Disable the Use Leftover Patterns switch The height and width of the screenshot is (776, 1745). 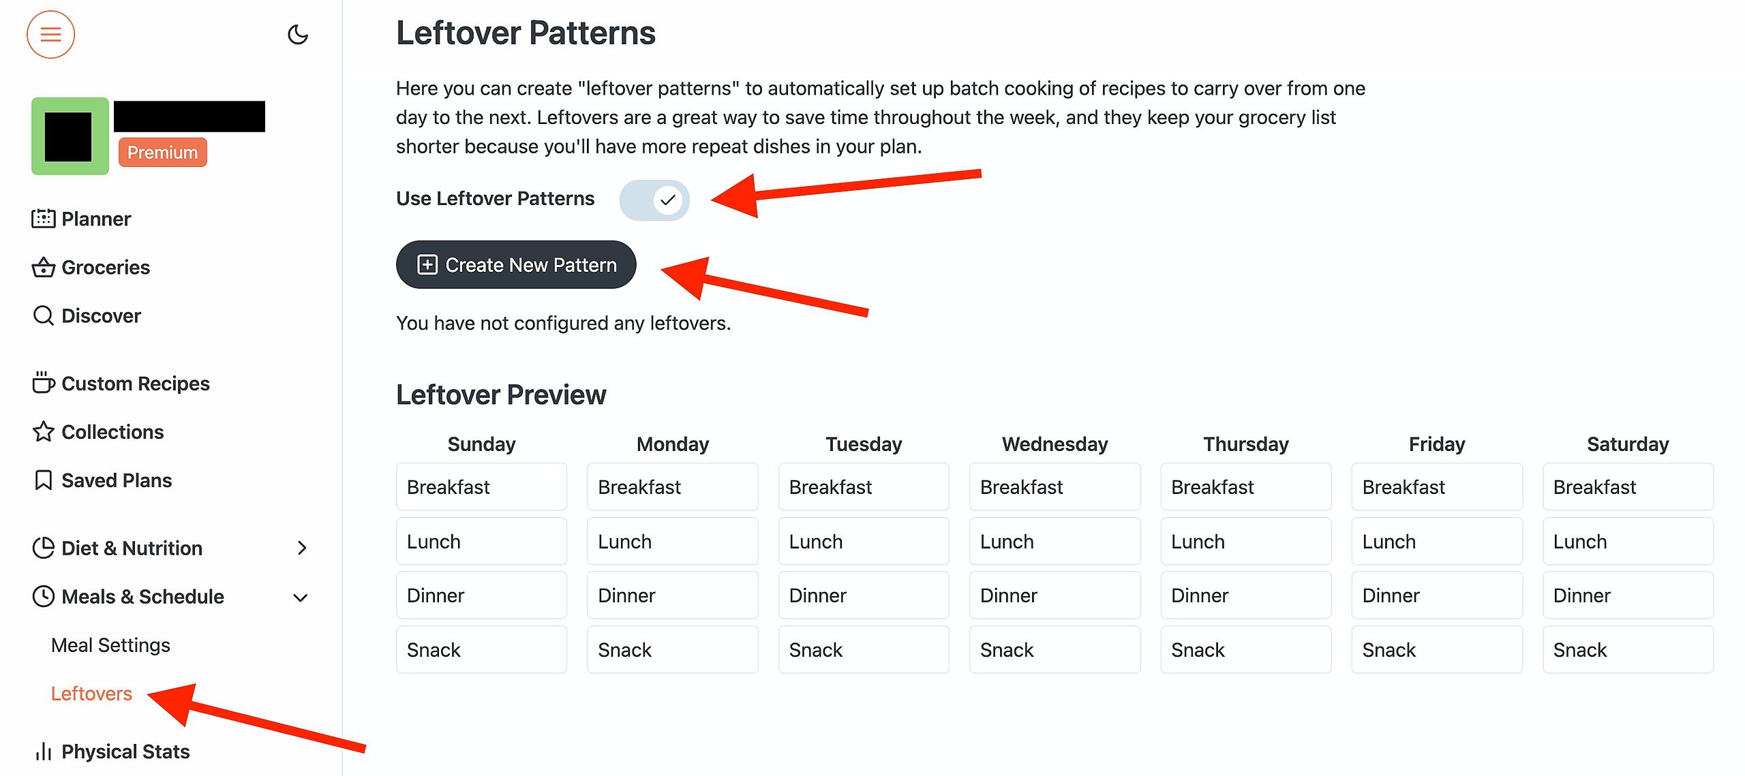pos(654,200)
